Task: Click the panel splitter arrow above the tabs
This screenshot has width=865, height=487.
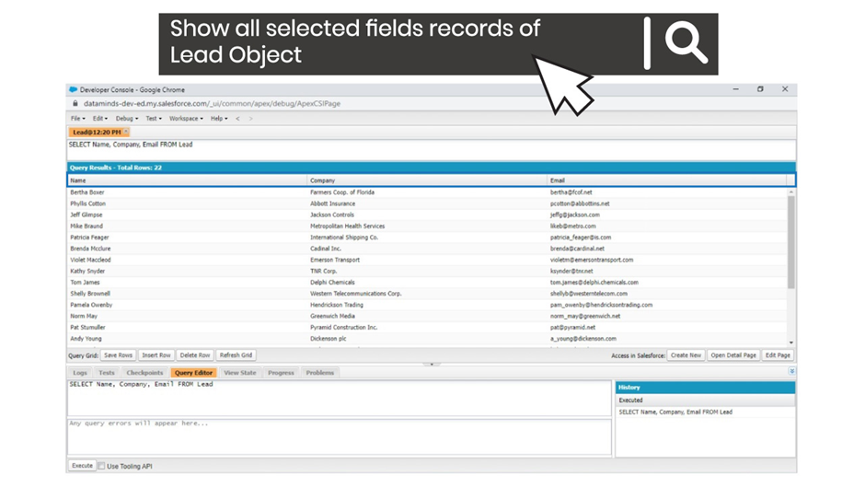Action: tap(432, 364)
